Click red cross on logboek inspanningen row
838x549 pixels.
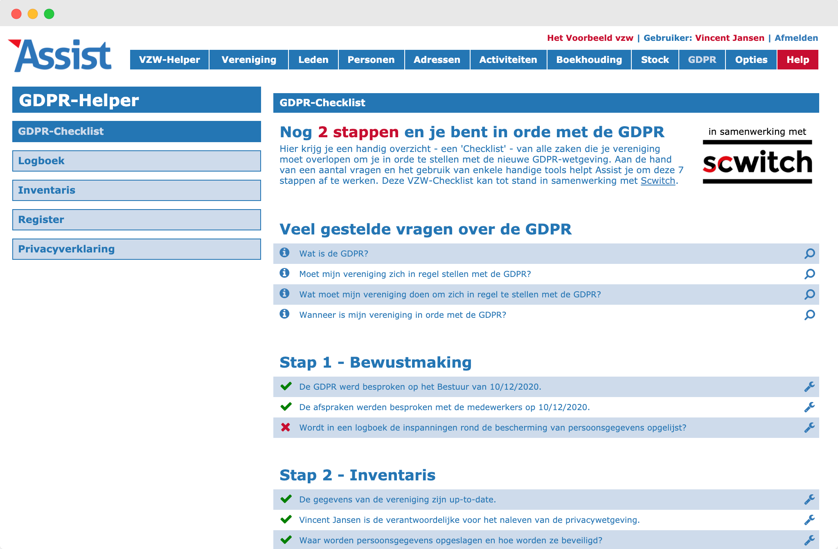(286, 427)
